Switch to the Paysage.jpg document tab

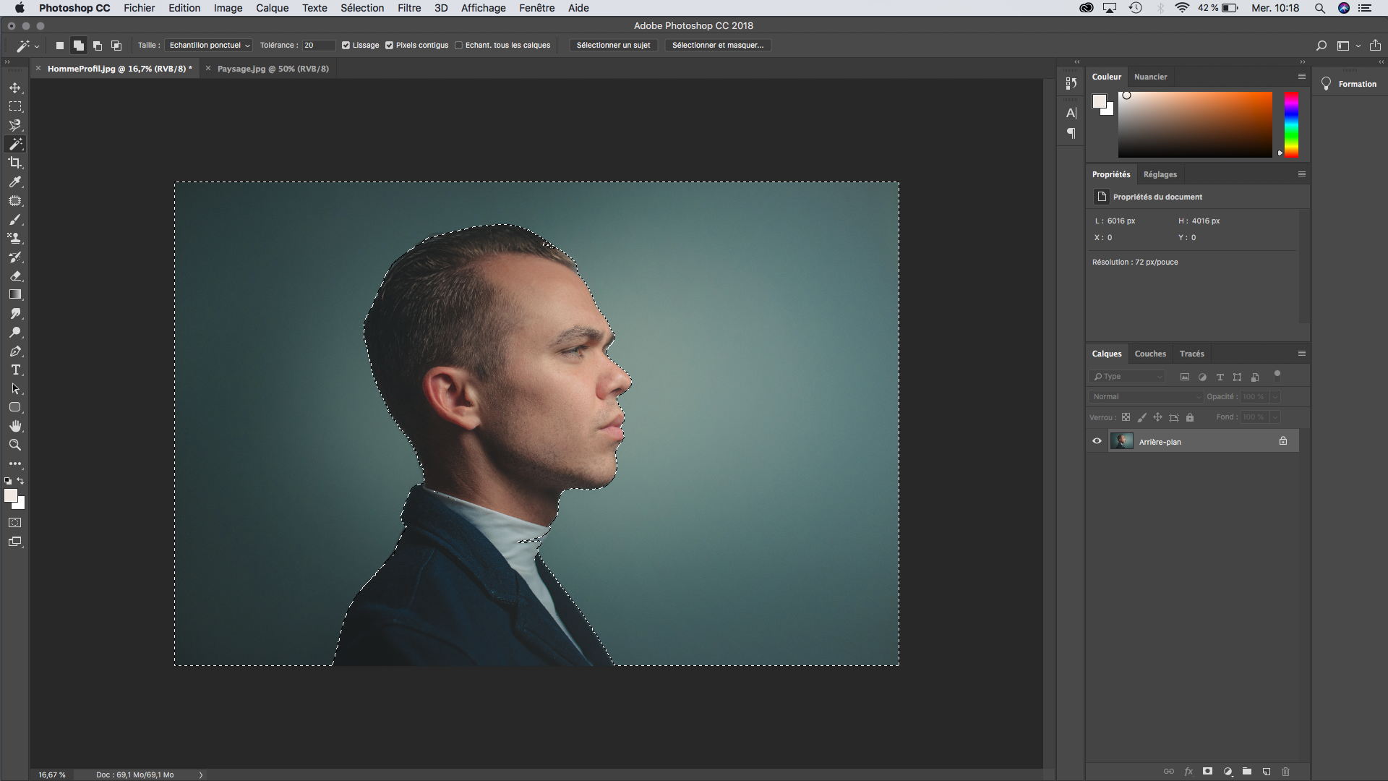(x=273, y=69)
